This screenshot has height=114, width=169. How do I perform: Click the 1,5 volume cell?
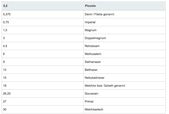point(43,30)
